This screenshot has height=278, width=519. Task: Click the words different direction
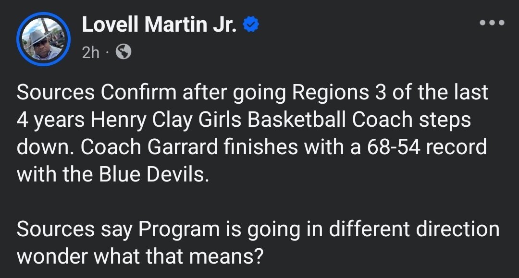tap(414, 229)
